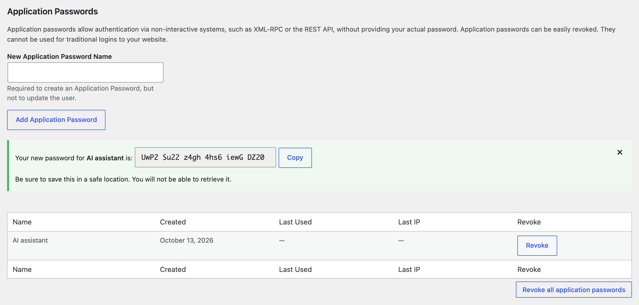
Task: Select the generated password text field
Action: tap(205, 157)
